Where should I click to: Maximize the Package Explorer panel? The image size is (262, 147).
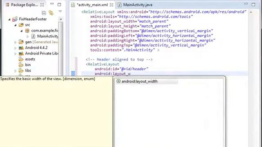pos(59,4)
